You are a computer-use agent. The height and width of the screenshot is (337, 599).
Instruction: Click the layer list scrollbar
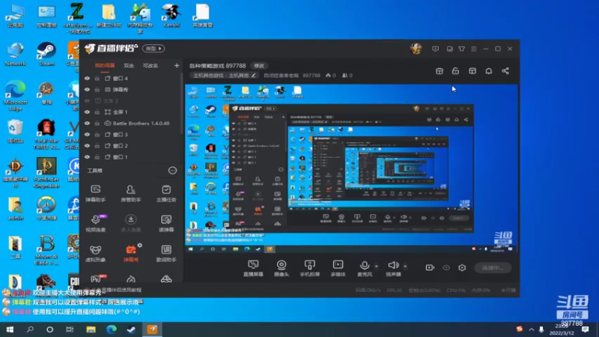[x=181, y=103]
